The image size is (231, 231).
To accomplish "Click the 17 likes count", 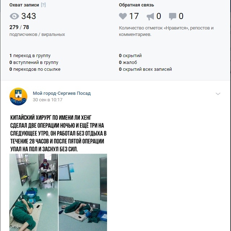I will click(134, 16).
